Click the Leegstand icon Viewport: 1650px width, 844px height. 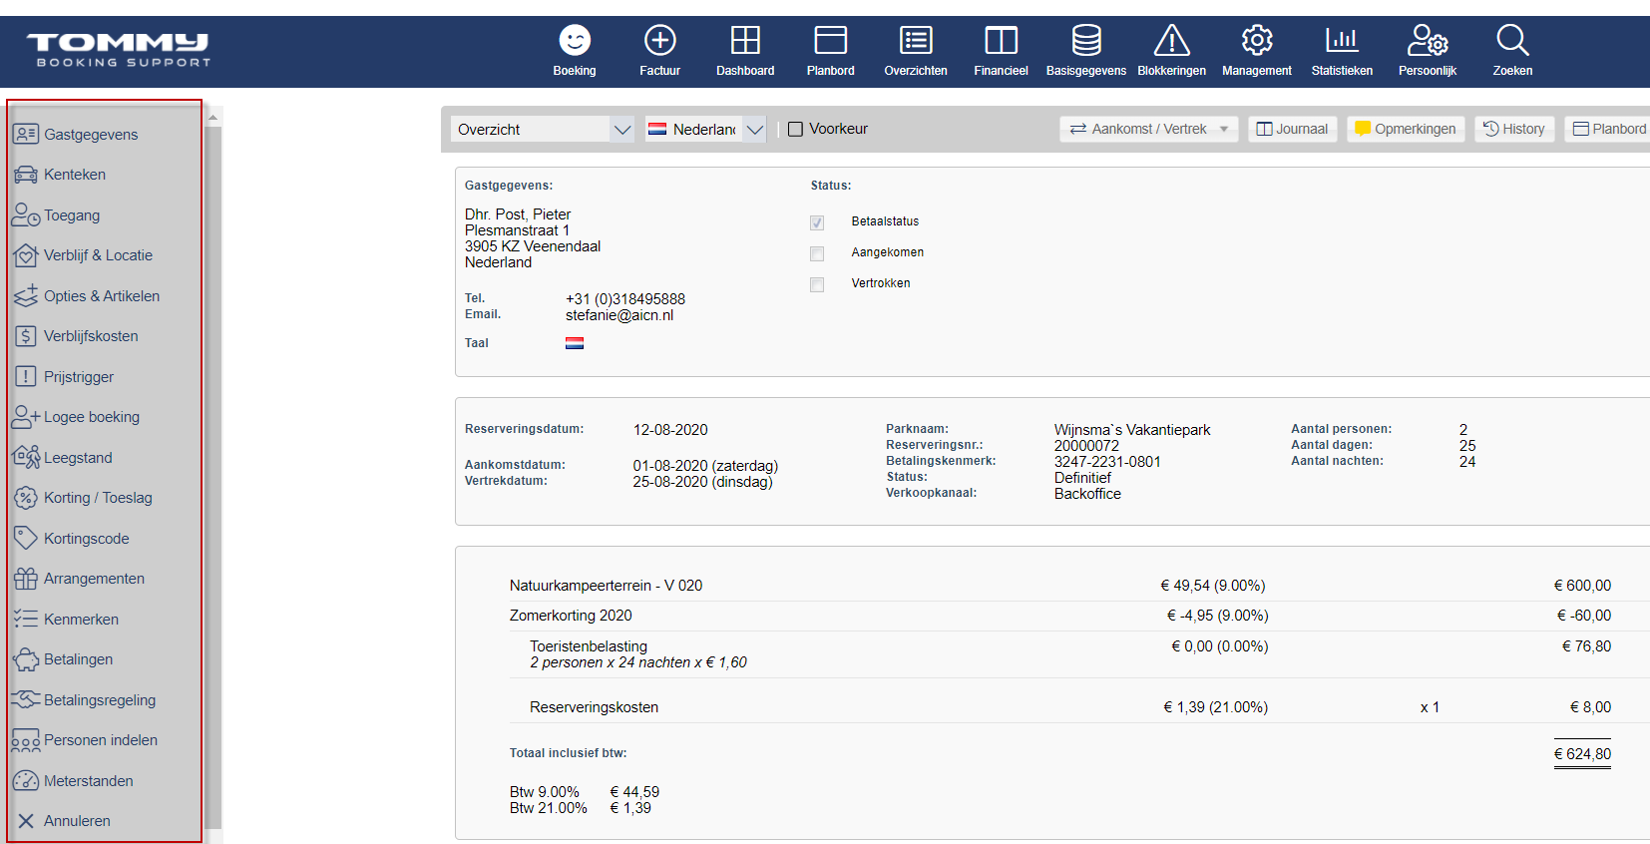pyautogui.click(x=26, y=457)
